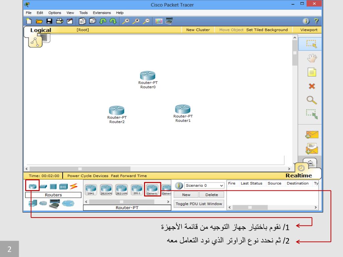343x257 pixels.
Task: Save the network with the floppy disk icon
Action: [49, 21]
